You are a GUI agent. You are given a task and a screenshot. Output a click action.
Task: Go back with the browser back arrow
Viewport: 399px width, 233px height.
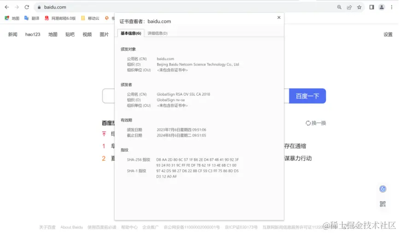tap(7, 7)
